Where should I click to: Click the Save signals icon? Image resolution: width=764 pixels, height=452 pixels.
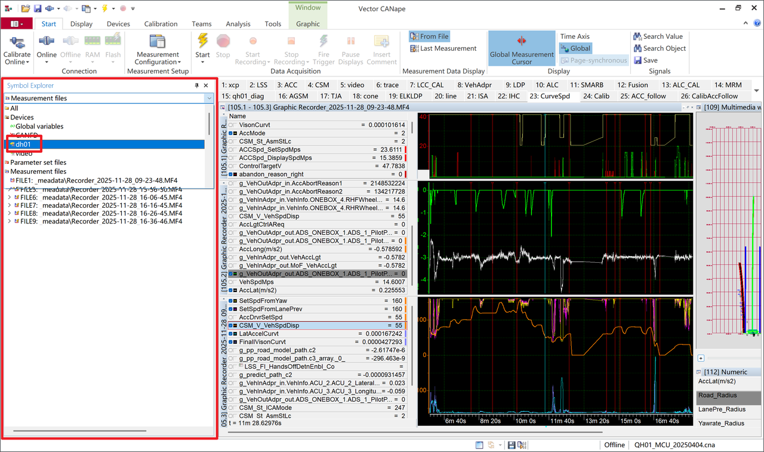tap(637, 60)
